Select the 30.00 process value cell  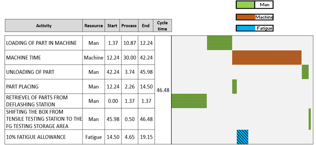tap(129, 57)
